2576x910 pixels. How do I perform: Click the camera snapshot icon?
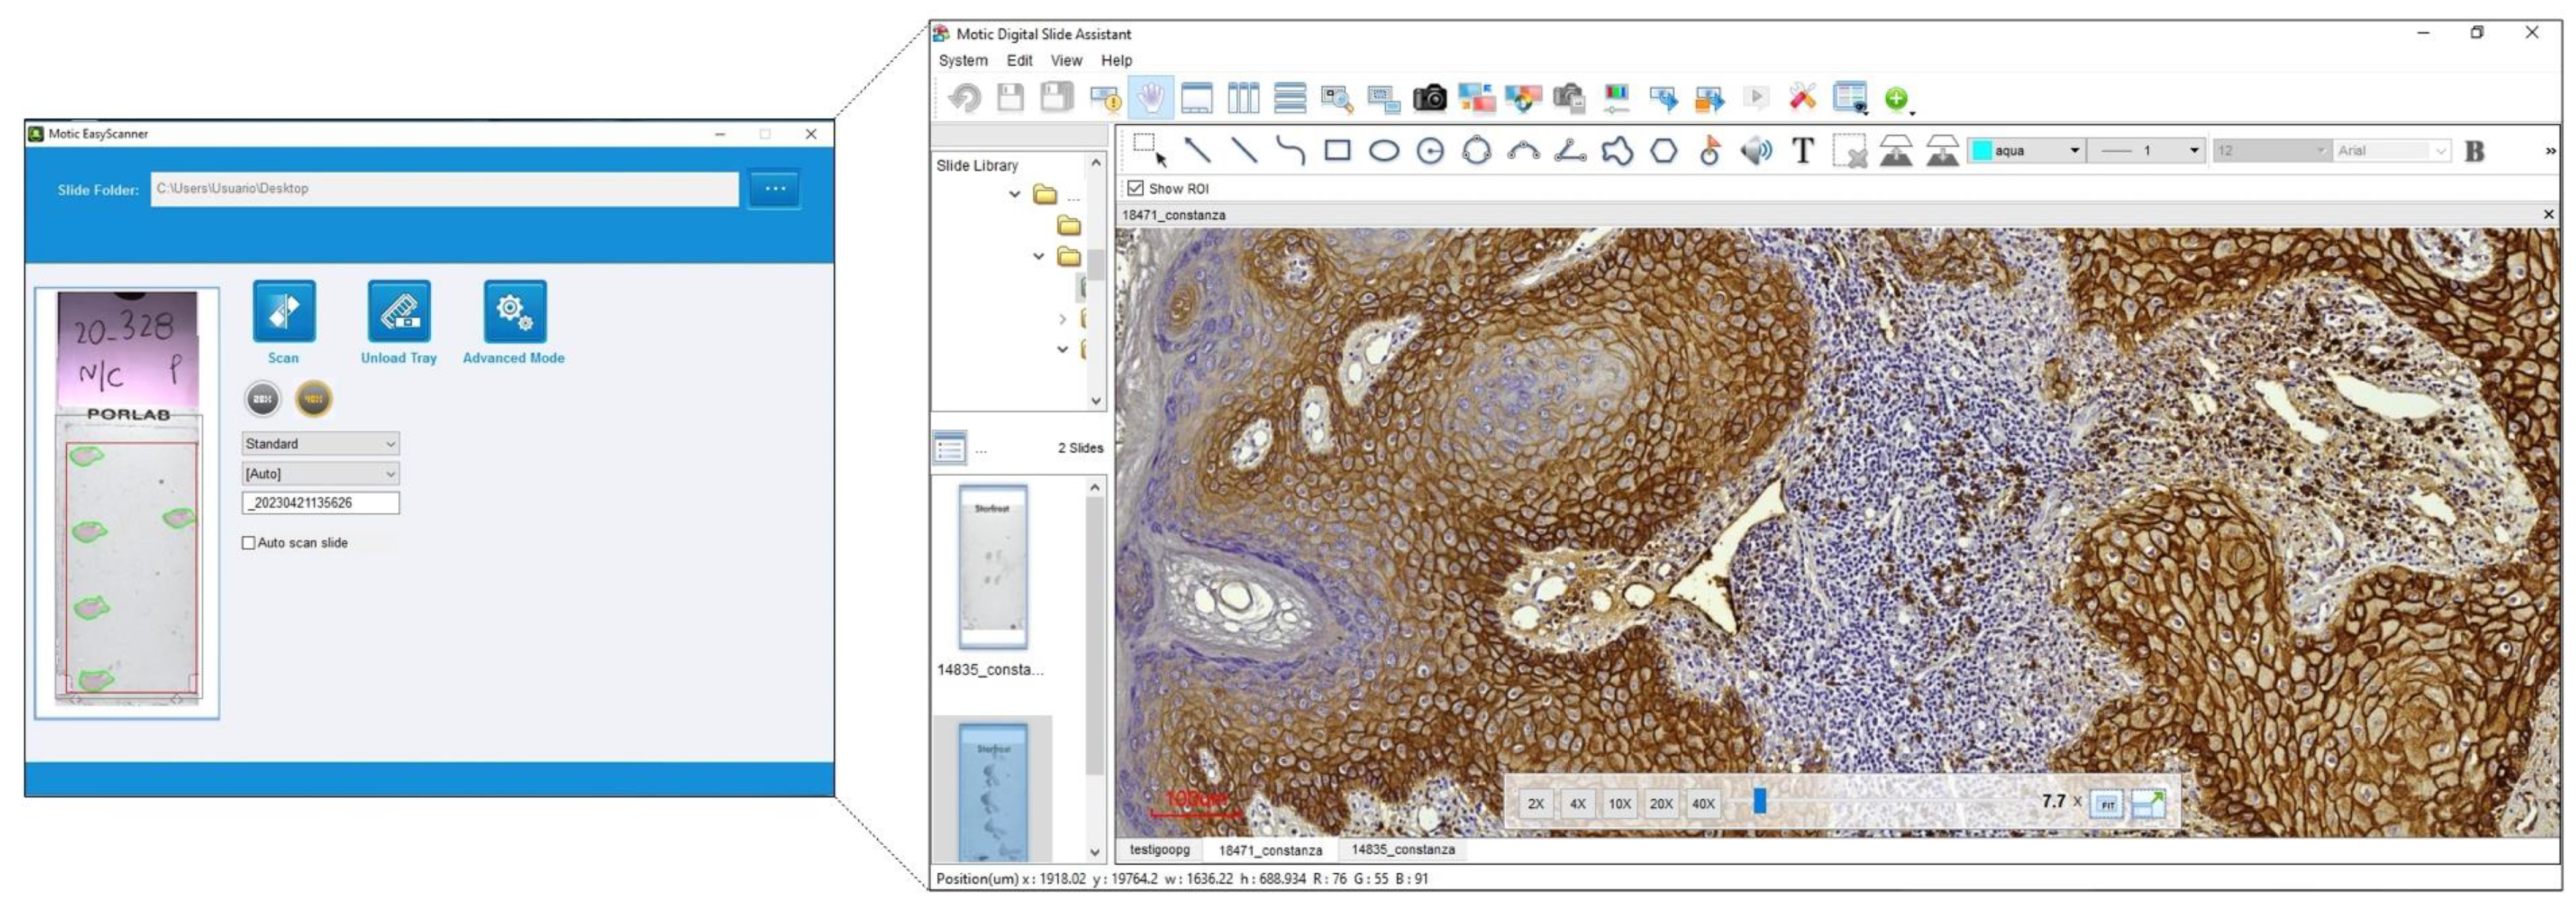(x=1429, y=98)
